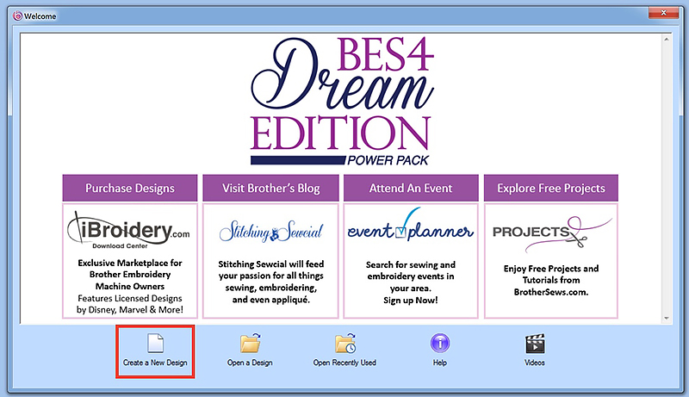The image size is (689, 397).
Task: Select the Stitching Sewcial logo
Action: [x=270, y=231]
